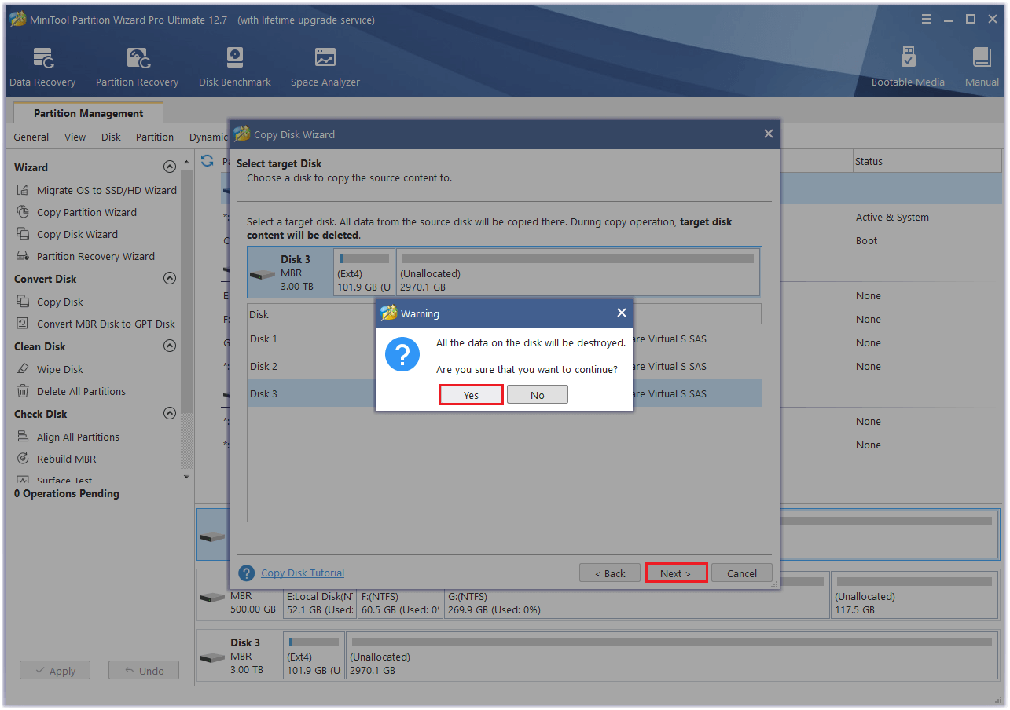This screenshot has width=1010, height=710.
Task: Click the Active & System status cell
Action: (892, 217)
